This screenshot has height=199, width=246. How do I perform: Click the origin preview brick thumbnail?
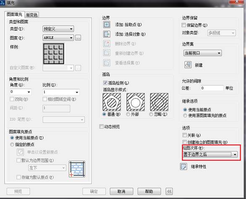(77, 169)
